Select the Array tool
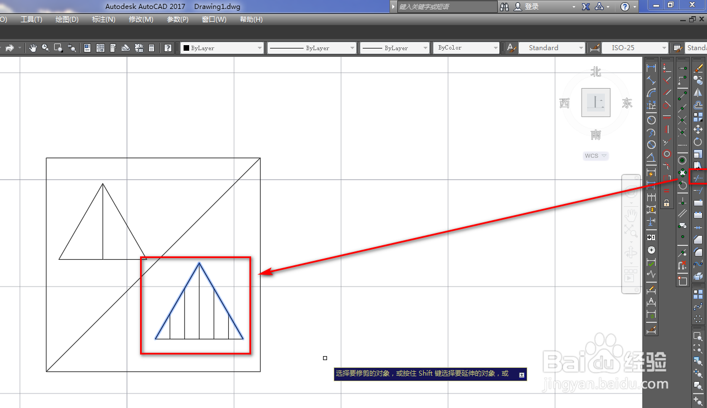The width and height of the screenshot is (707, 408). (698, 118)
